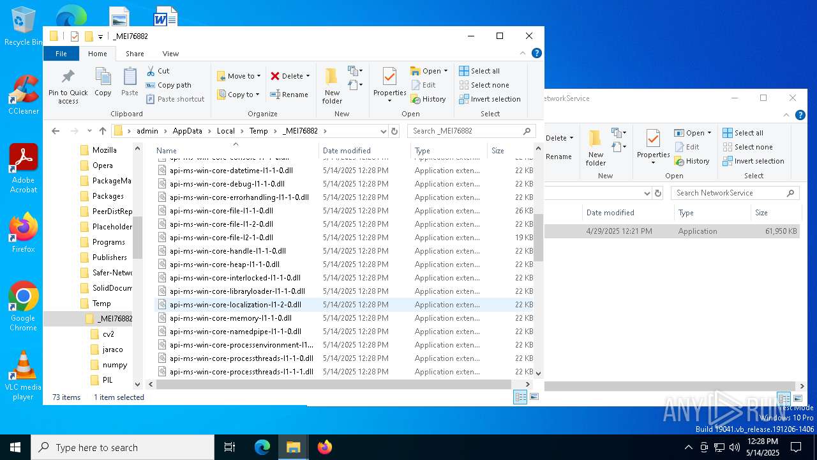The image size is (817, 460).
Task: Select numpy folder in navigation tree
Action: pyautogui.click(x=115, y=365)
